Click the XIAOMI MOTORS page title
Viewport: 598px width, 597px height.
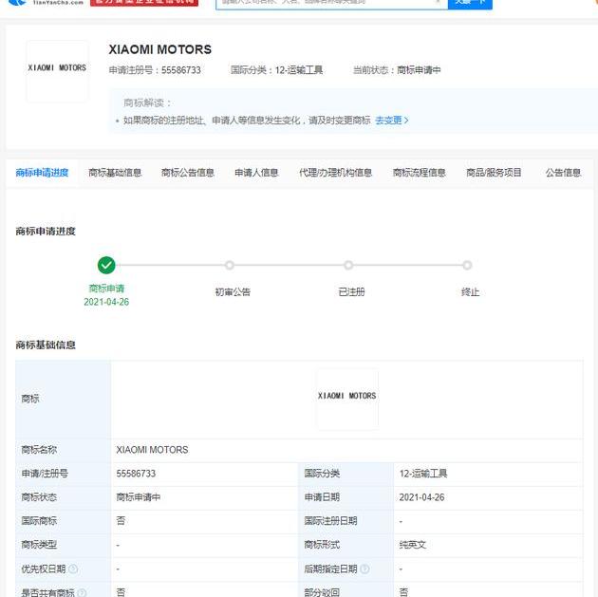[159, 49]
